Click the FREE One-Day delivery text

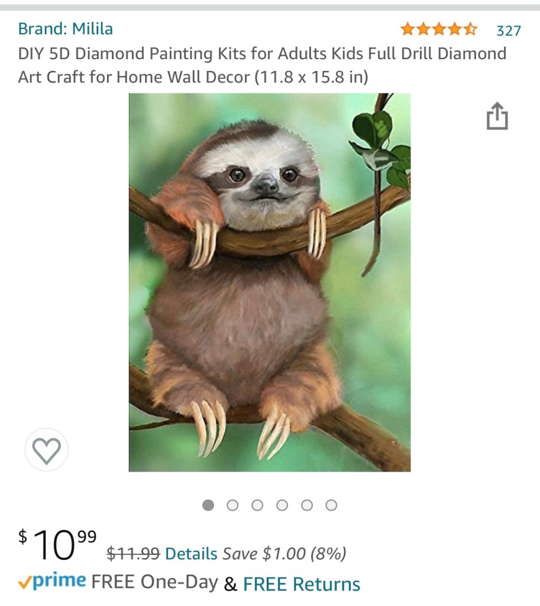(x=154, y=583)
